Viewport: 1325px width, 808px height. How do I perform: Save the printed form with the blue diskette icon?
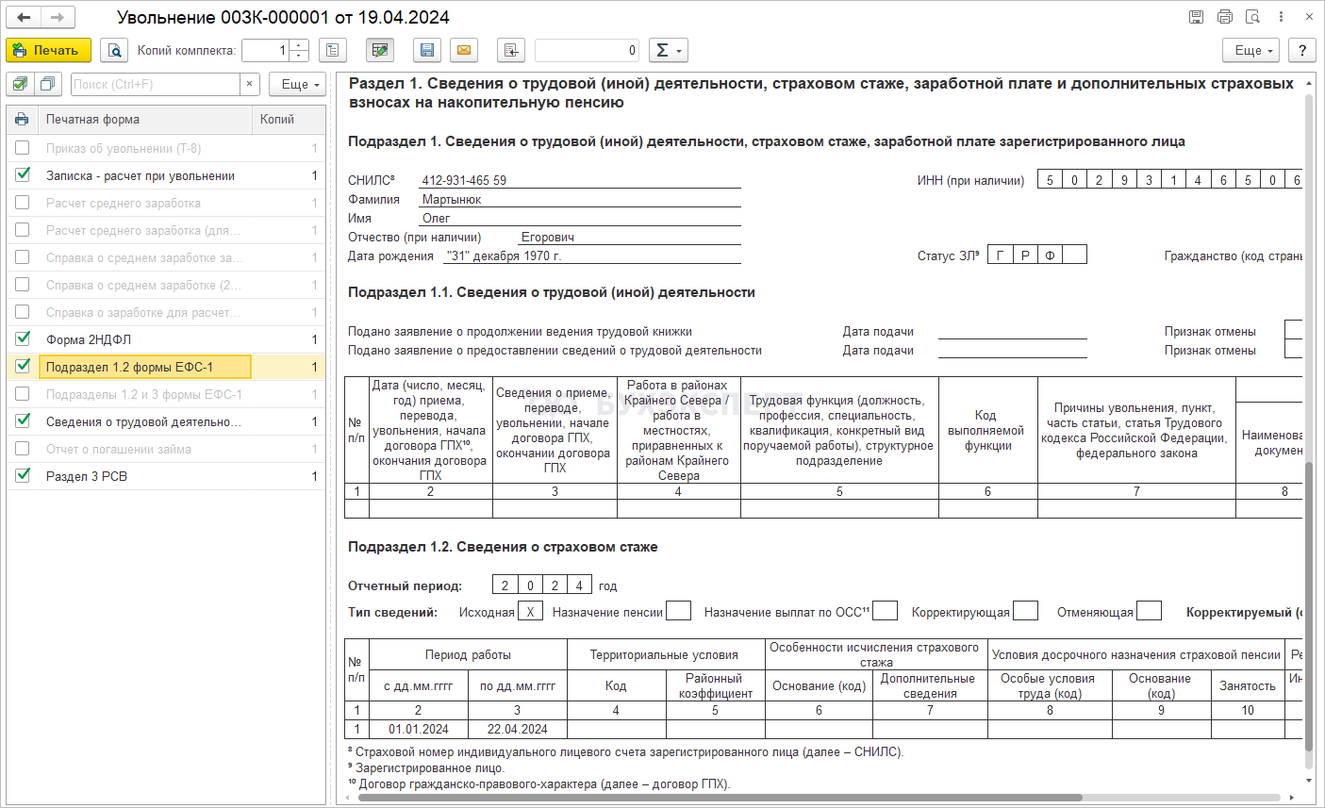pyautogui.click(x=427, y=50)
